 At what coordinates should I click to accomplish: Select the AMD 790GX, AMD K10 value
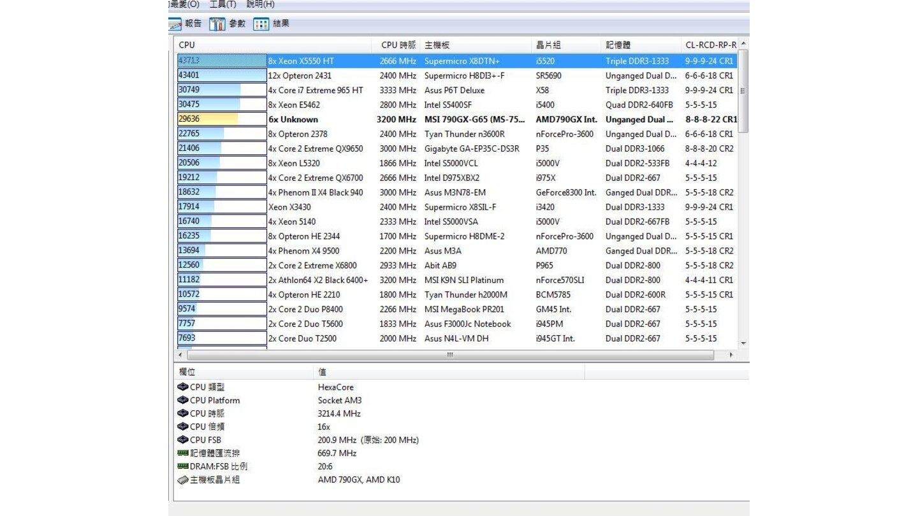(x=359, y=480)
